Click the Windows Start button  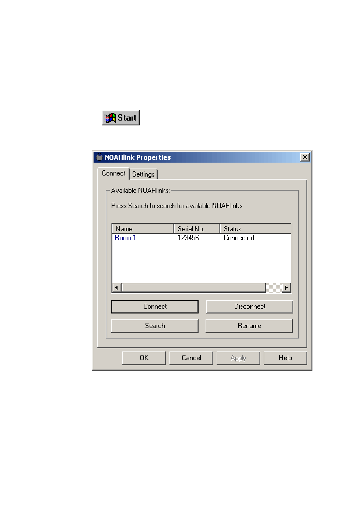(121, 118)
